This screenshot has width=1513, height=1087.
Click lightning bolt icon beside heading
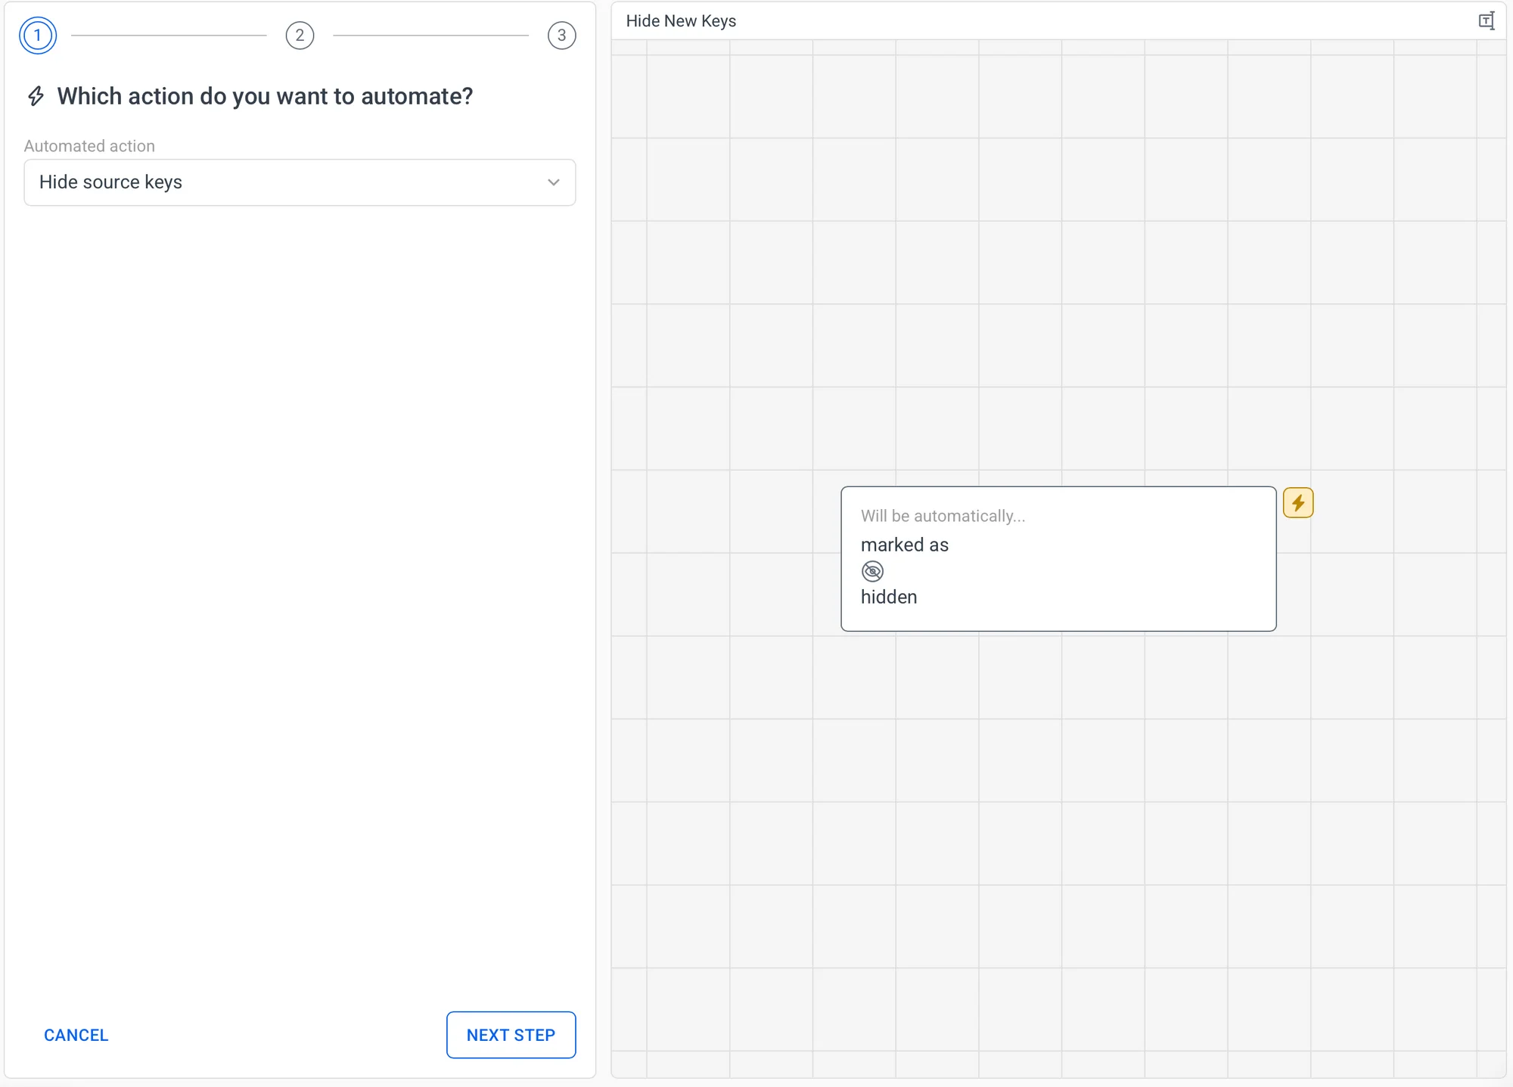coord(36,96)
